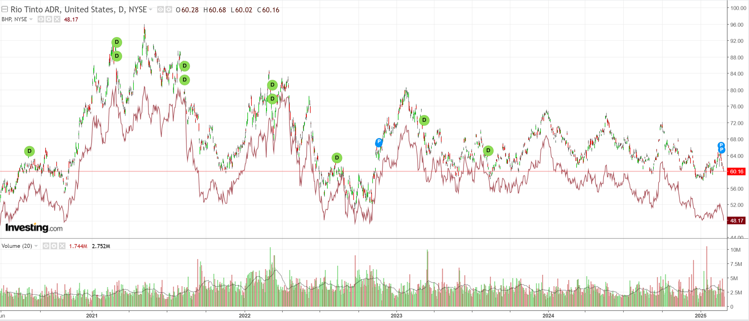Click the 64.00 price axis label
Screen dimensions: 749x321
click(x=737, y=156)
